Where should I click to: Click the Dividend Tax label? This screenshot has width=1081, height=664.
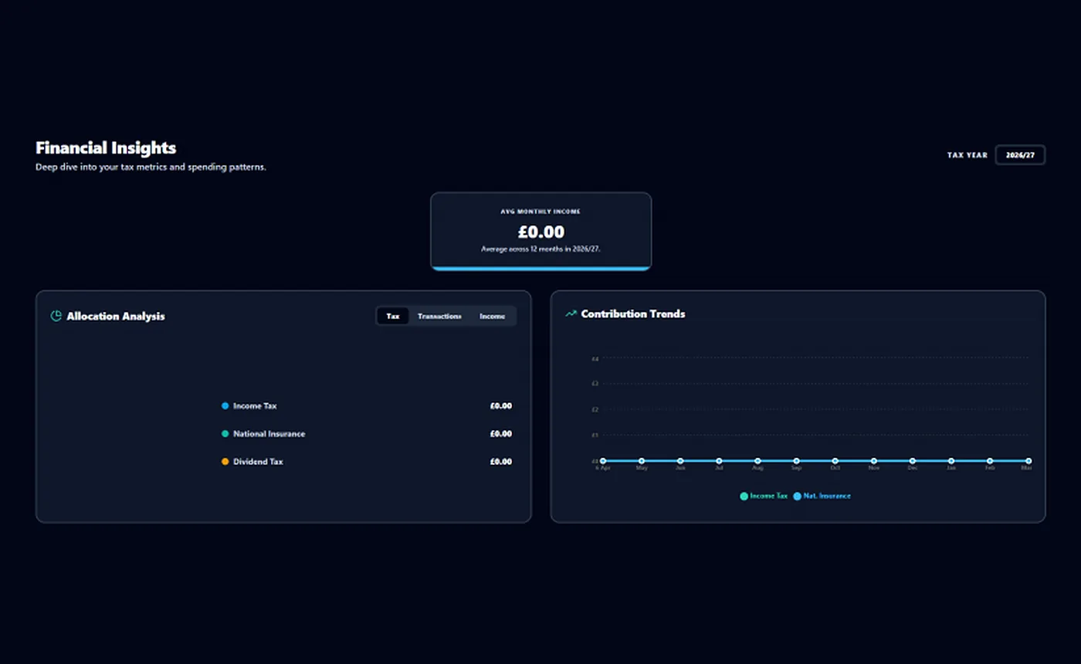tap(258, 462)
